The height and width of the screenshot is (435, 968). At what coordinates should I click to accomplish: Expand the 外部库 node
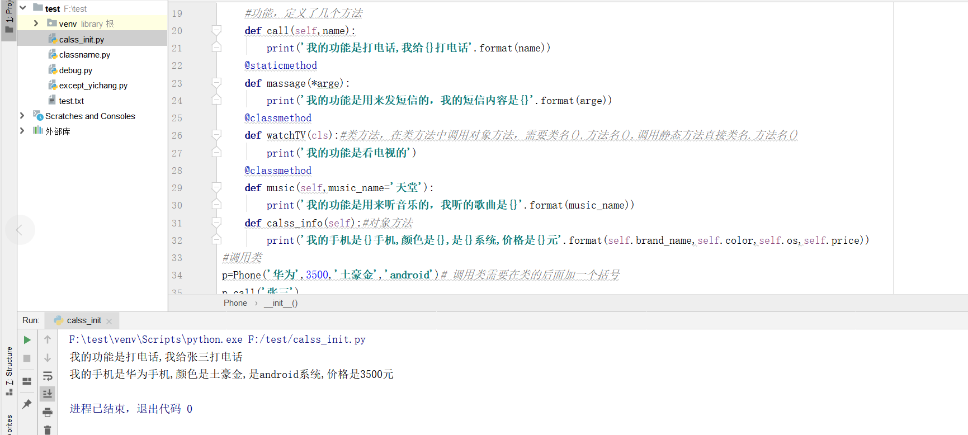click(x=22, y=130)
